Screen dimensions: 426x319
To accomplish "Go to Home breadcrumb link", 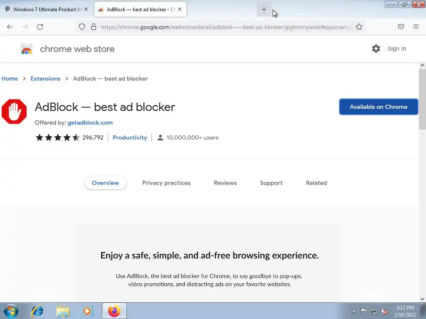I will (x=10, y=79).
